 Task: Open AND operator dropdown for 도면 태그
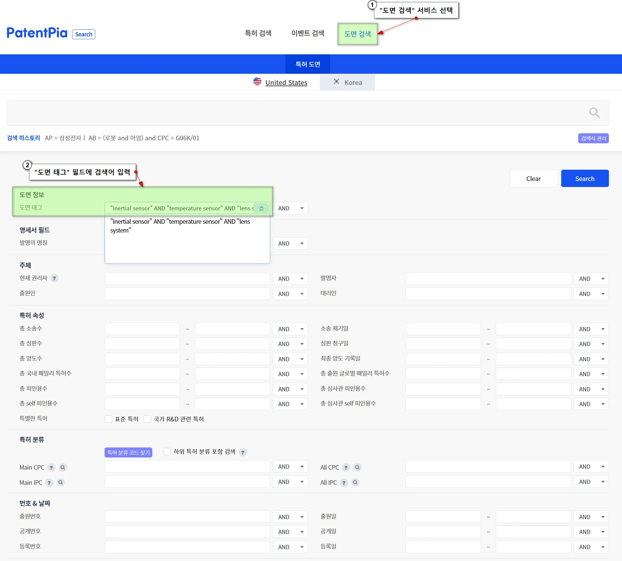[290, 208]
